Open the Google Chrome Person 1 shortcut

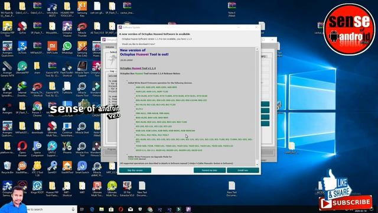point(37,109)
